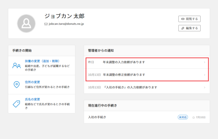218x139 pixels.
Task: Expand chevron on 『入社の手続き』の入力依頼 row
Action: pyautogui.click(x=205, y=87)
